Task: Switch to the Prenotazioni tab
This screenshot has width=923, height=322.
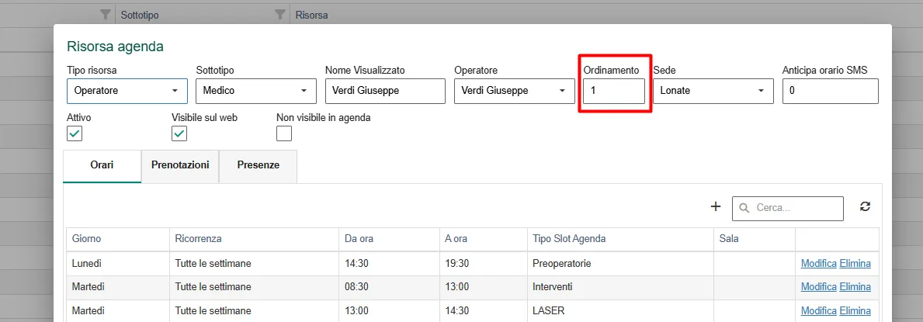Action: point(180,165)
